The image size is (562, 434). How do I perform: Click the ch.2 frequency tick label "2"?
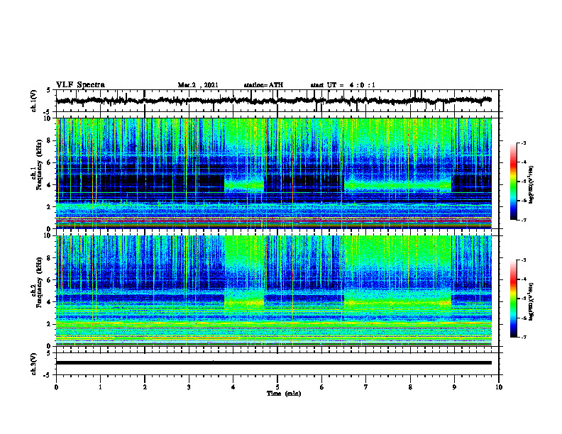pos(49,324)
